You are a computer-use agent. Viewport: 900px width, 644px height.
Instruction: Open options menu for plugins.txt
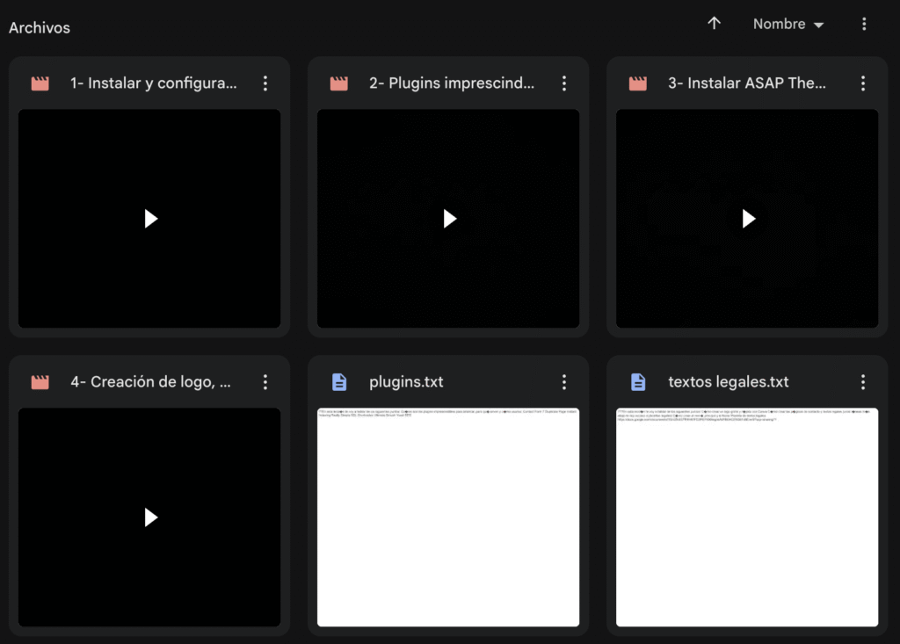point(564,382)
